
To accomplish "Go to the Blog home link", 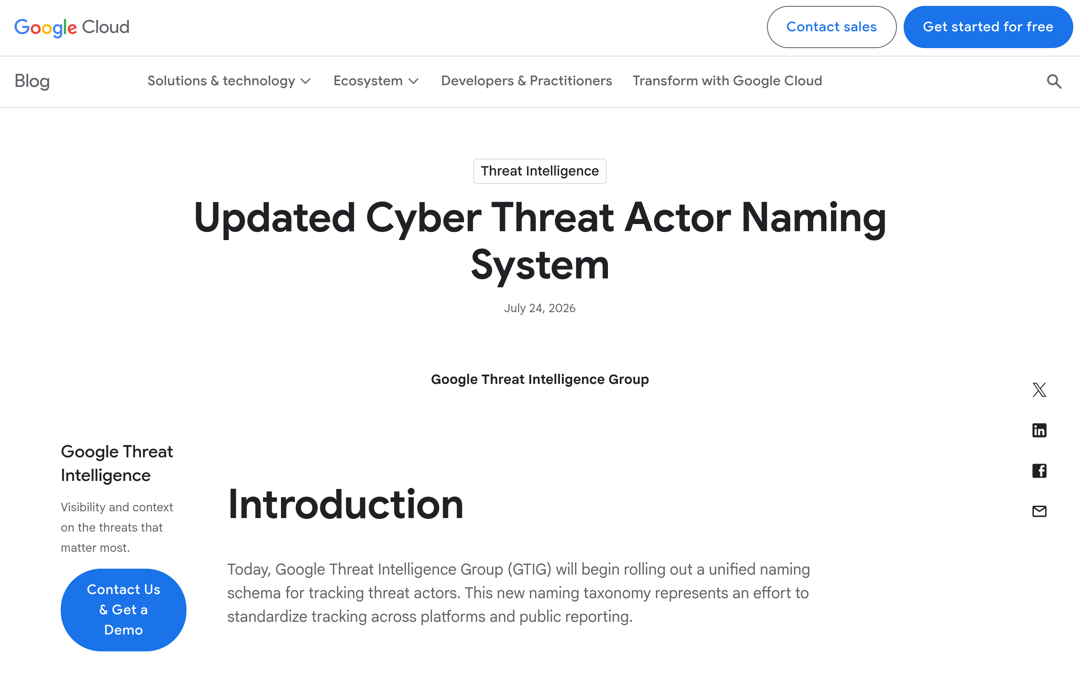I will [32, 81].
